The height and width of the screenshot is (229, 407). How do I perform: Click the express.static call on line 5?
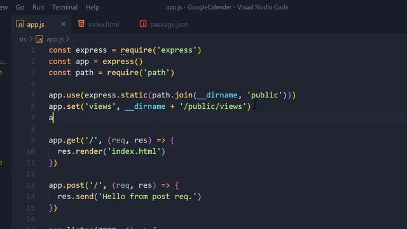coord(116,95)
